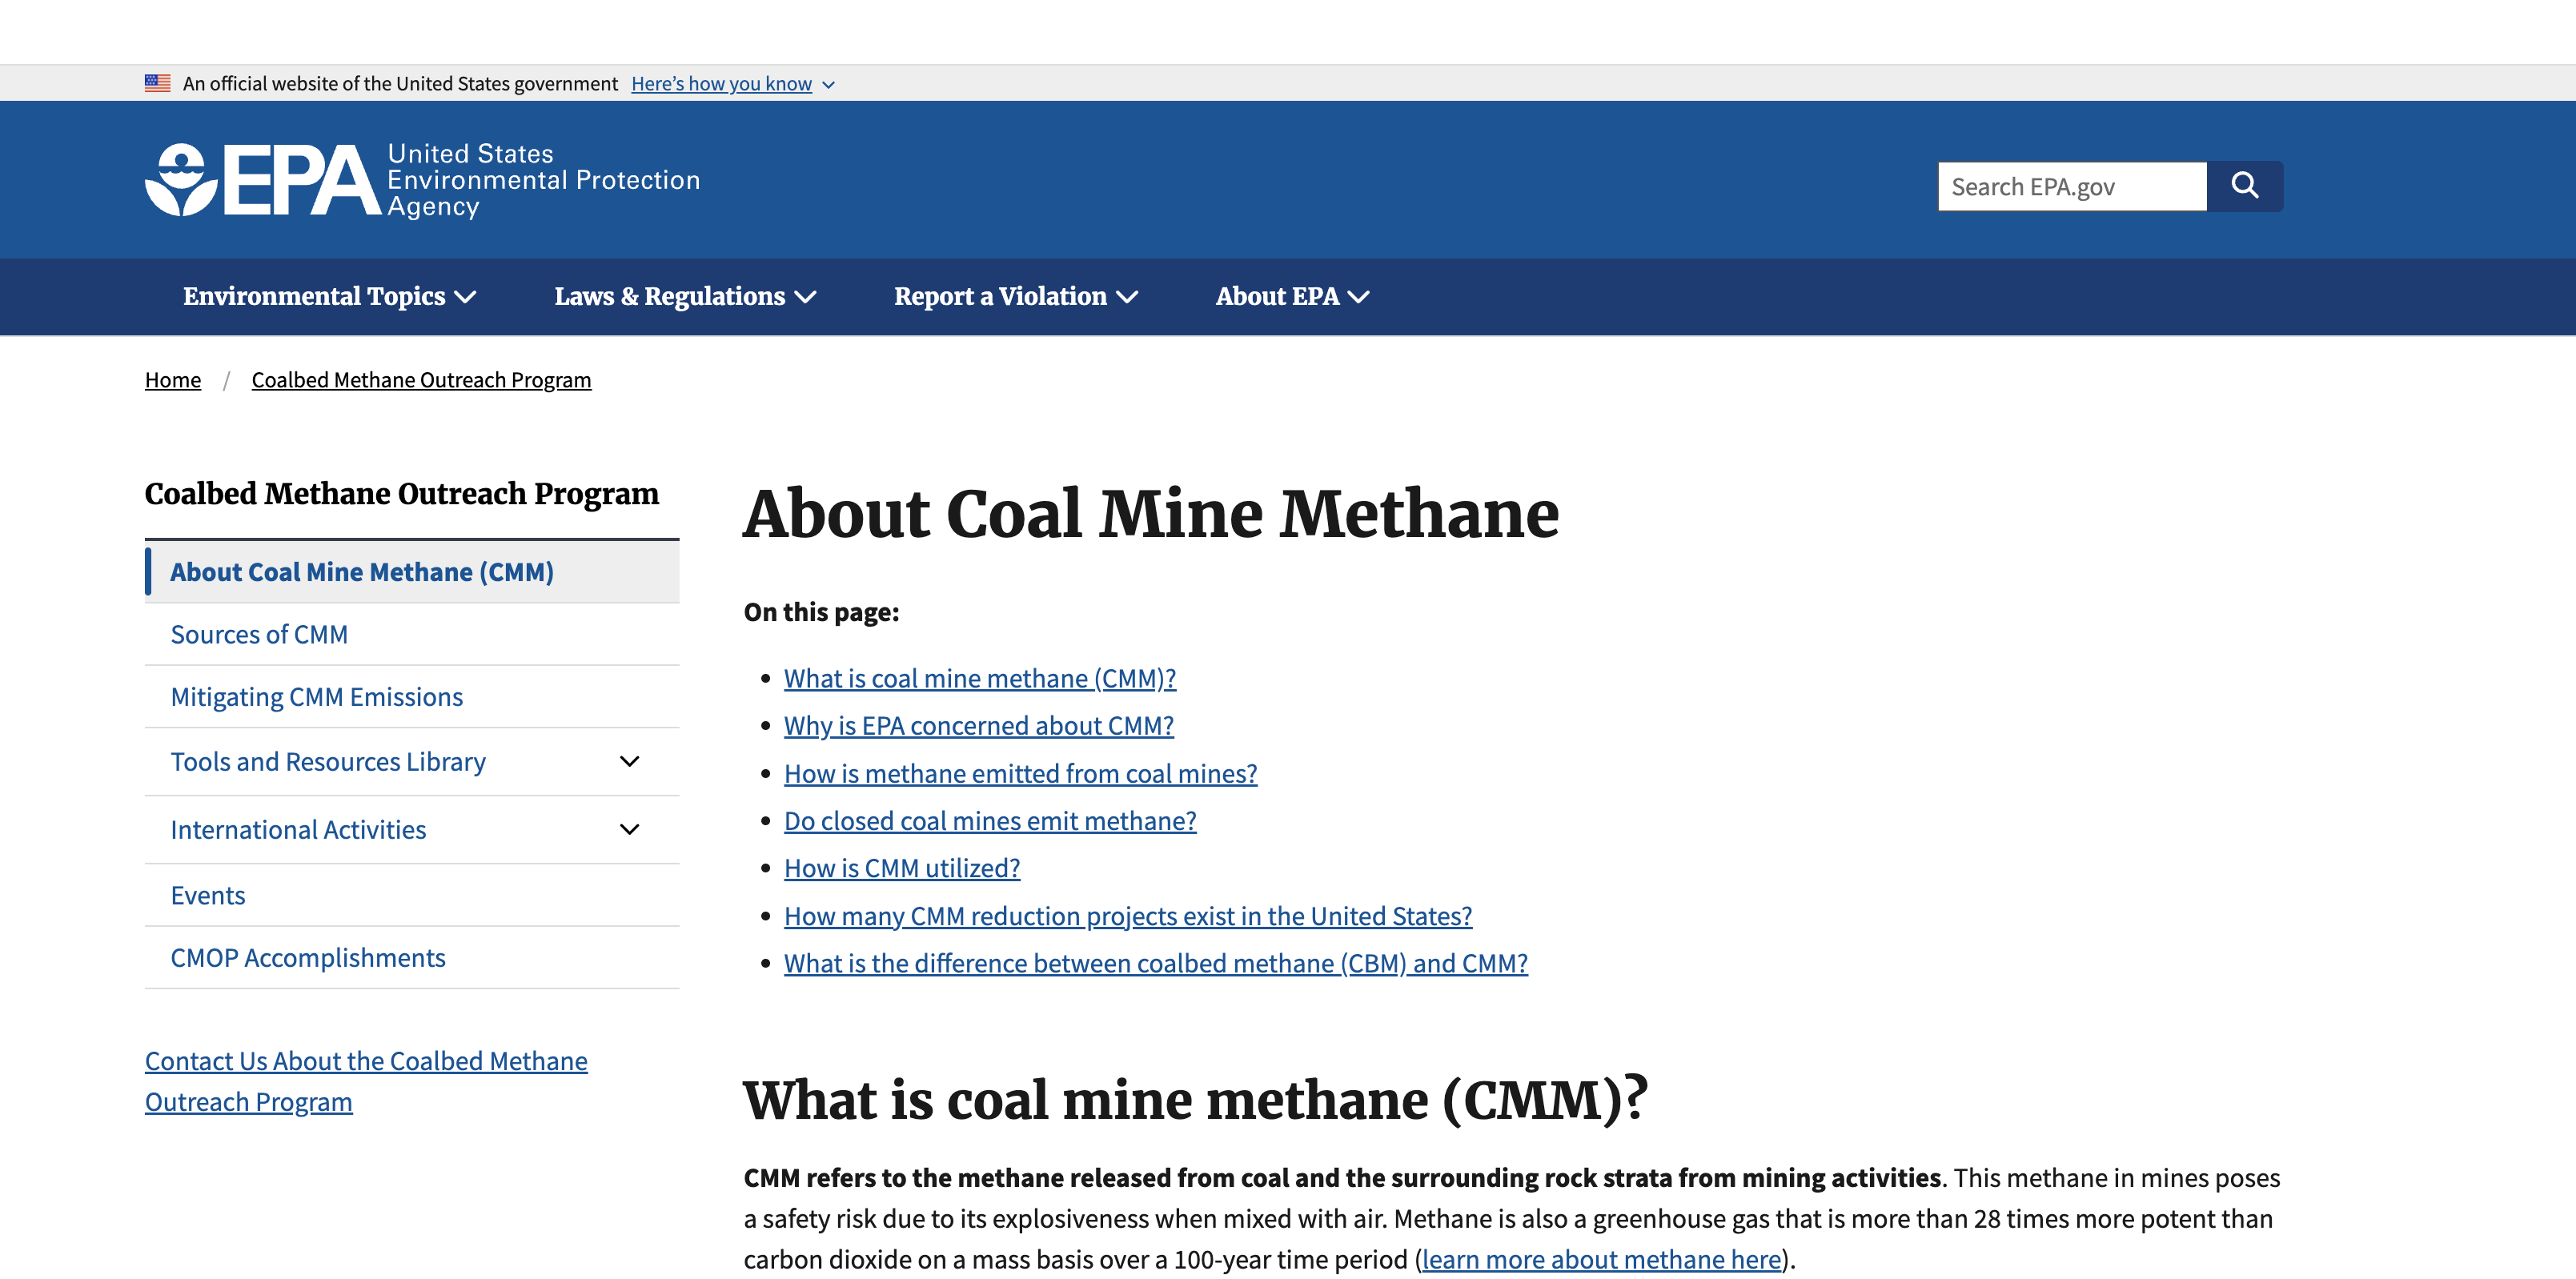
Task: Expand International Activities chevron
Action: point(629,830)
